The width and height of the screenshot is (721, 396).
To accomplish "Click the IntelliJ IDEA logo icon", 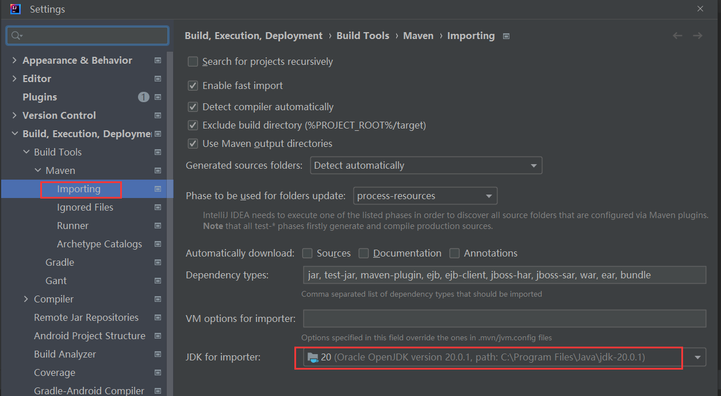I will pyautogui.click(x=16, y=9).
